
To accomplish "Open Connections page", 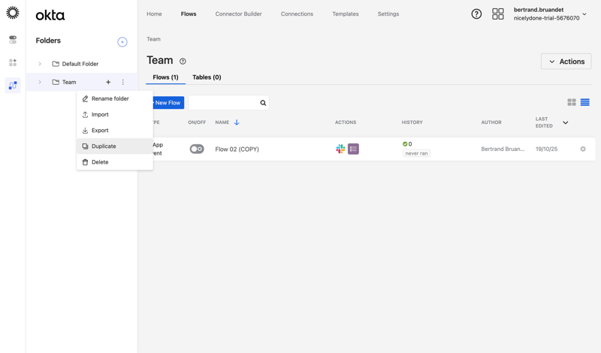I will click(297, 14).
